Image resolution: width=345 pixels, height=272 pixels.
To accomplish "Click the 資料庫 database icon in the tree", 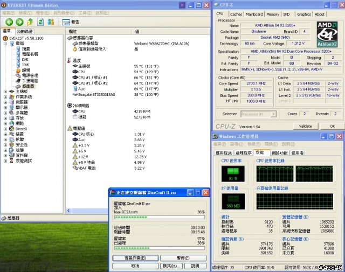I will coord(12,156).
